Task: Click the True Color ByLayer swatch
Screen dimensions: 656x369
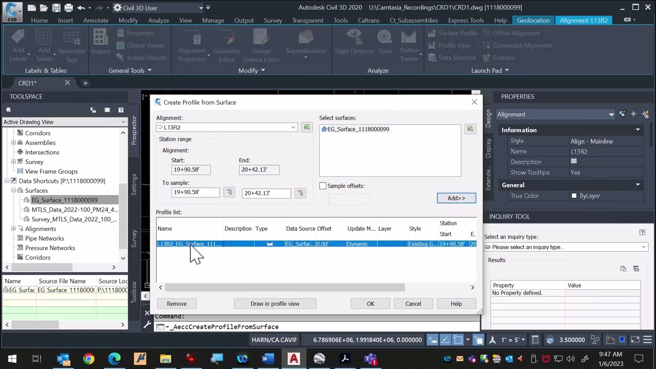Action: click(574, 196)
